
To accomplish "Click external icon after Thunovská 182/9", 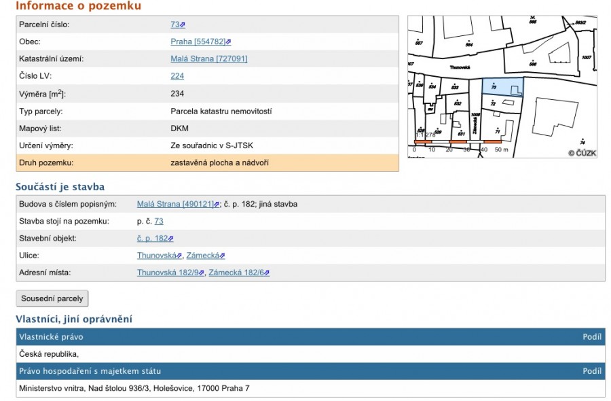I will pyautogui.click(x=202, y=273).
